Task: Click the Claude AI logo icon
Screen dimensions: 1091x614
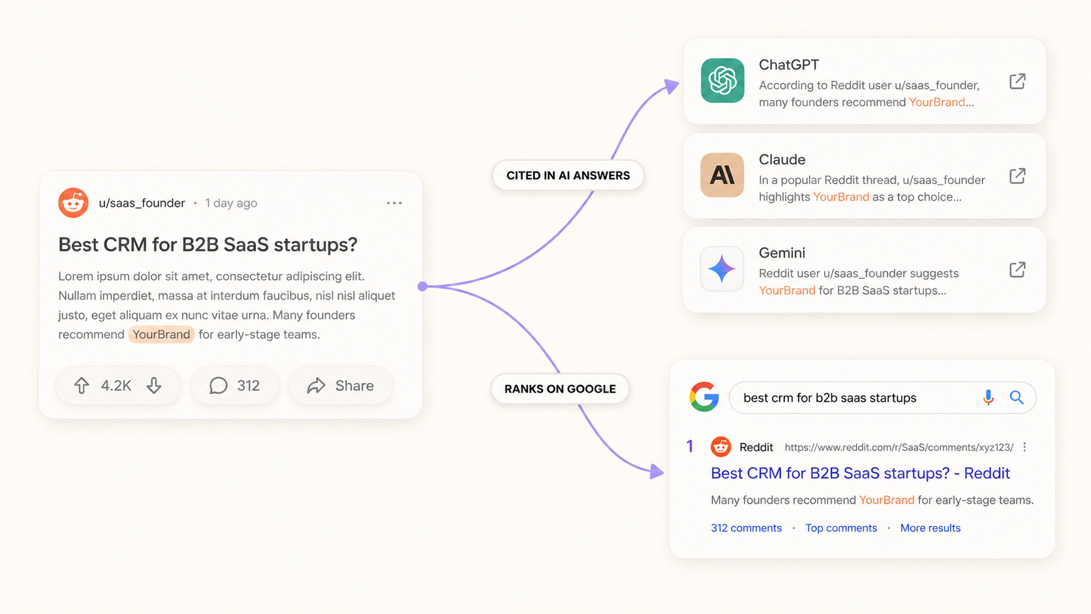Action: 722,175
